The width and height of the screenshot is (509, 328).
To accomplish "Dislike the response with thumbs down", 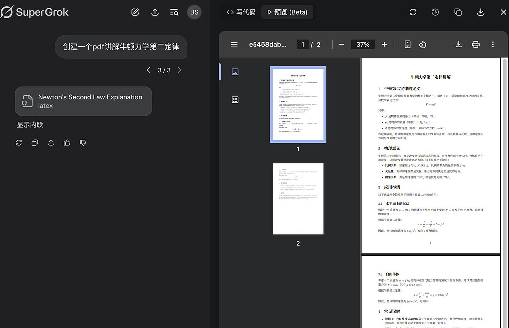I will click(x=83, y=143).
